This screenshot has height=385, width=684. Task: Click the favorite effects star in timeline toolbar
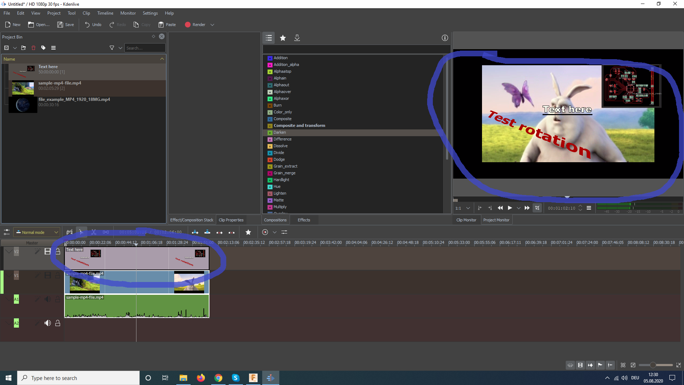click(x=248, y=232)
